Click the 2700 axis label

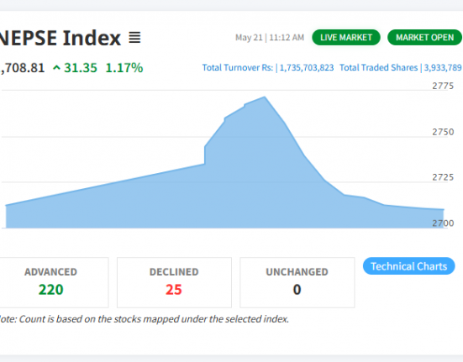443,223
